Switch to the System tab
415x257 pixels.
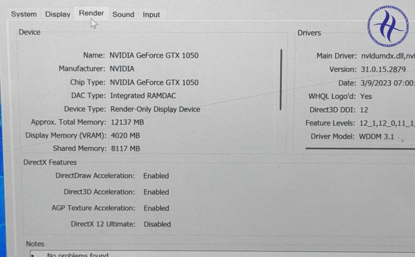(24, 14)
